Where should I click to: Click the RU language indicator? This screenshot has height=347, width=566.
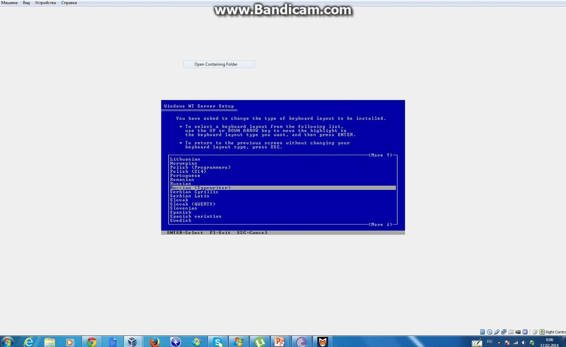tap(489, 342)
